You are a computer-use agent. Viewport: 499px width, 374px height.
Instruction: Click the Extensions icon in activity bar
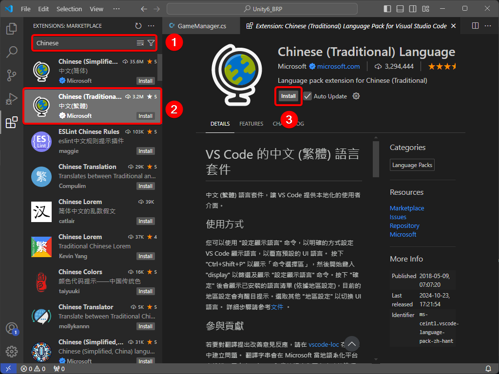tap(12, 122)
